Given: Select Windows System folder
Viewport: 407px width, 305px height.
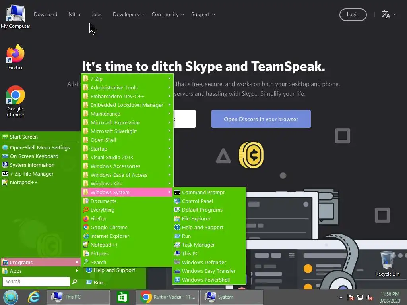Looking at the screenshot, I should [x=127, y=193].
